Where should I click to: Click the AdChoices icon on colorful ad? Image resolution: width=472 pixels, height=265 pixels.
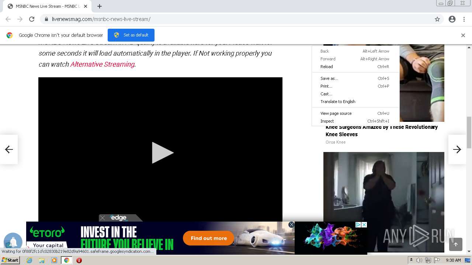358,225
